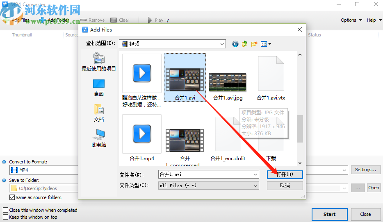Select 文档 in the places sidebar
Image resolution: width=383 pixels, height=222 pixels.
point(99,113)
